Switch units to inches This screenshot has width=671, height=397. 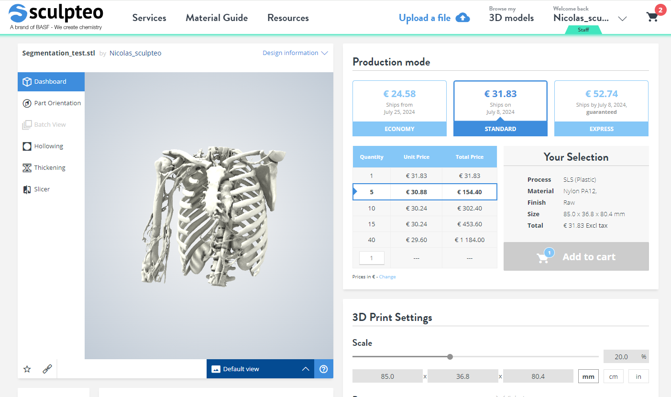pos(638,376)
